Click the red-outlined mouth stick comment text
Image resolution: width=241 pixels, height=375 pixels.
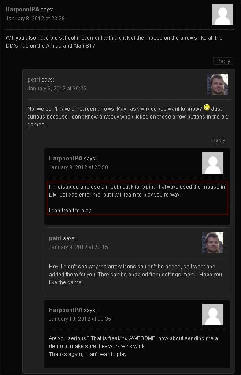pos(137,198)
